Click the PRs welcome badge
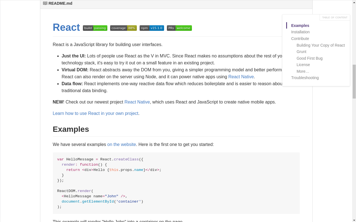Viewport: 356px width, 222px height. (x=179, y=28)
